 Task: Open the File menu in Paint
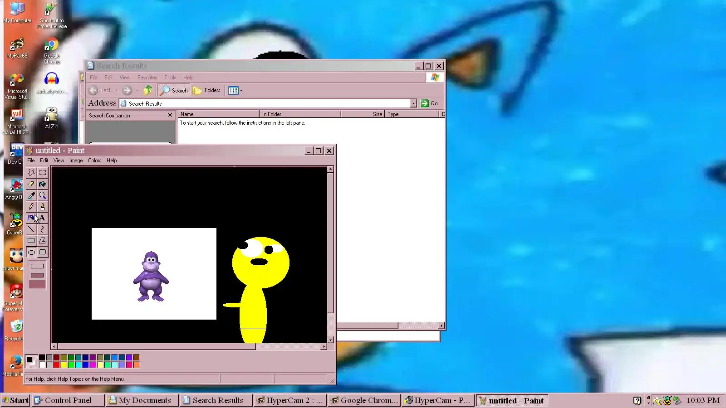pos(31,160)
